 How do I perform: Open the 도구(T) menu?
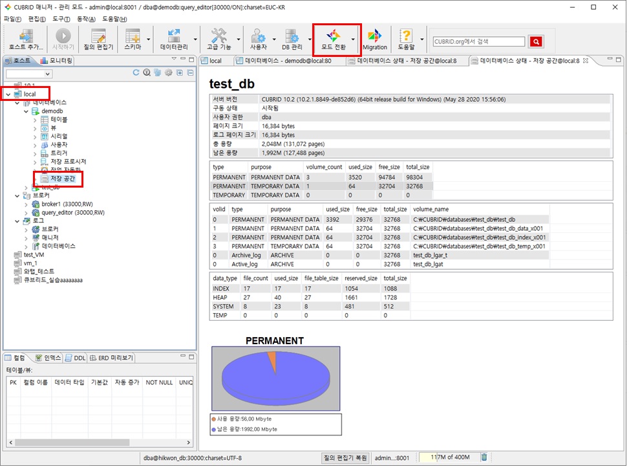click(61, 19)
